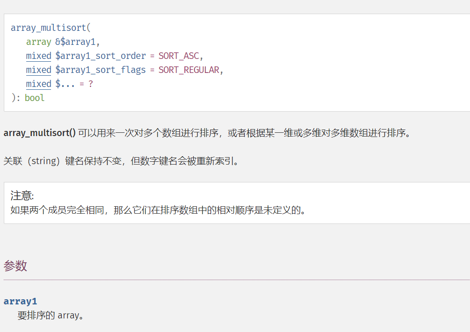
Task: Click the 注意: note title
Action: tap(22, 196)
